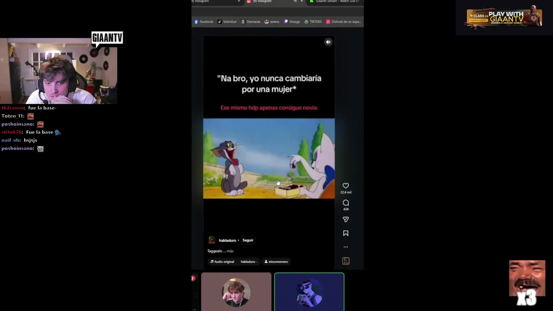Click the chat username 'Toten_11'

(13, 116)
